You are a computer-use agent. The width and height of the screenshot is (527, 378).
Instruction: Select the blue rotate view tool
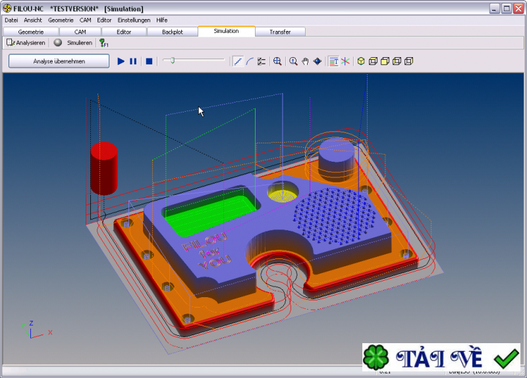pos(318,61)
